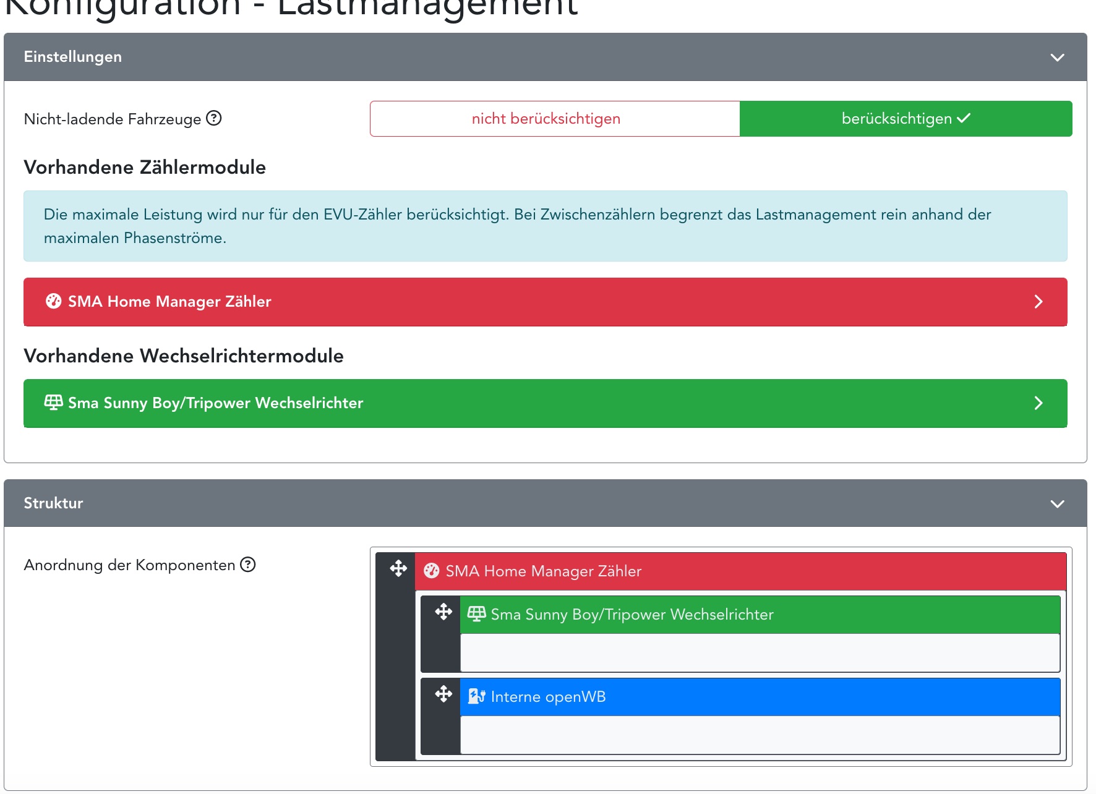Click solar panel icon in structure Wechselrichter row
1096x794 pixels.
click(476, 614)
